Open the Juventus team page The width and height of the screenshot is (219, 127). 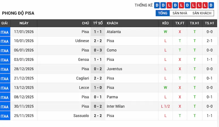[x=114, y=69]
